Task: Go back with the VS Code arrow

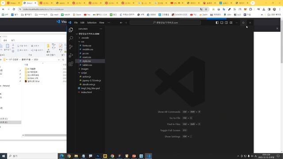Action: pyautogui.click(x=121, y=23)
